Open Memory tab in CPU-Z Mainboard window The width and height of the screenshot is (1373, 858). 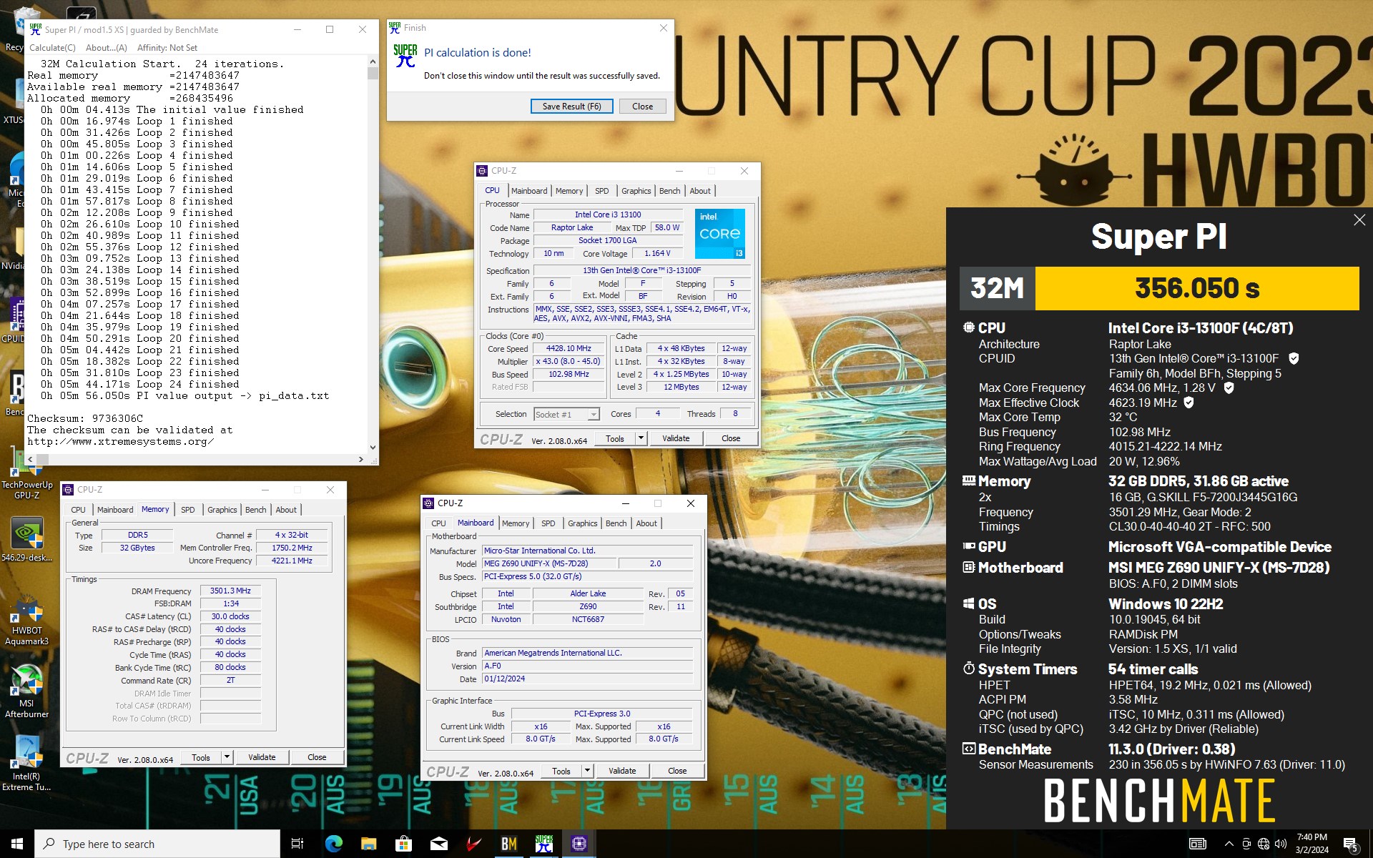(x=516, y=523)
